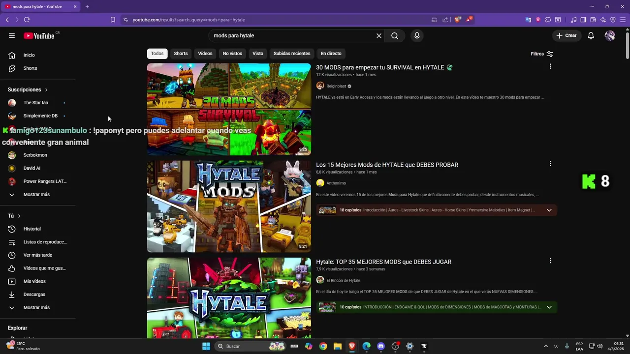Open the browser extensions puzzle icon
The image size is (630, 354).
pos(548,20)
